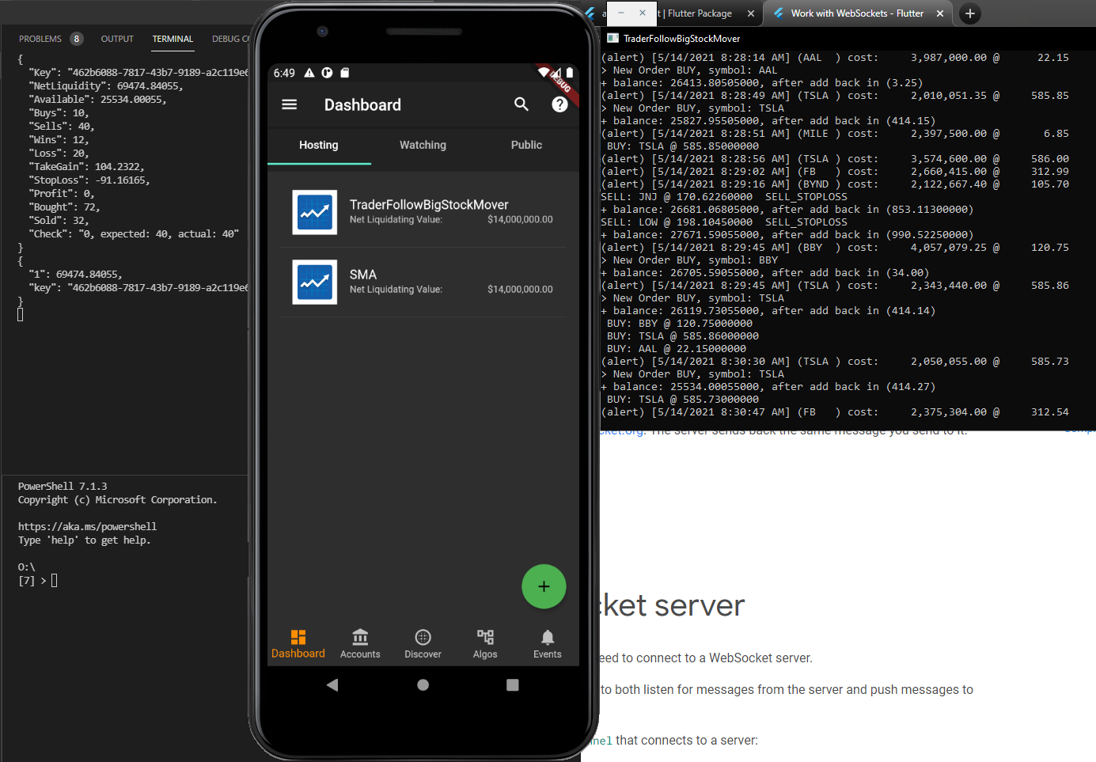The height and width of the screenshot is (762, 1096).
Task: Tap the Android home circle button
Action: [423, 684]
